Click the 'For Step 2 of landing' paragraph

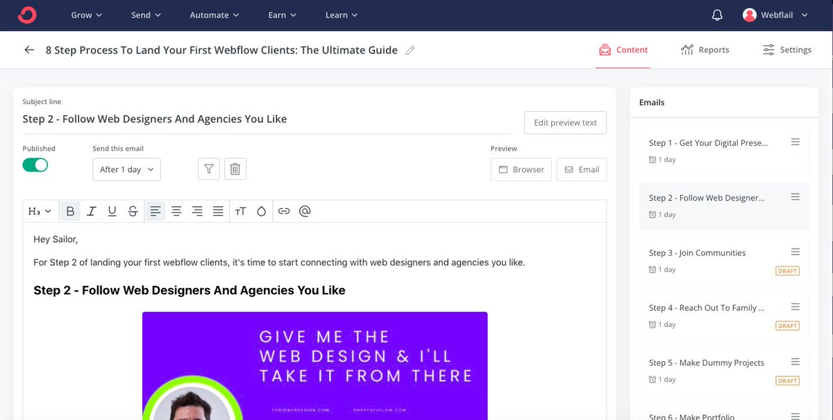279,262
